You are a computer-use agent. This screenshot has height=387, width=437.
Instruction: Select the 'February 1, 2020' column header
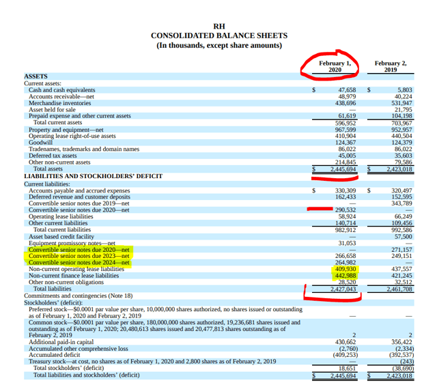coord(335,66)
